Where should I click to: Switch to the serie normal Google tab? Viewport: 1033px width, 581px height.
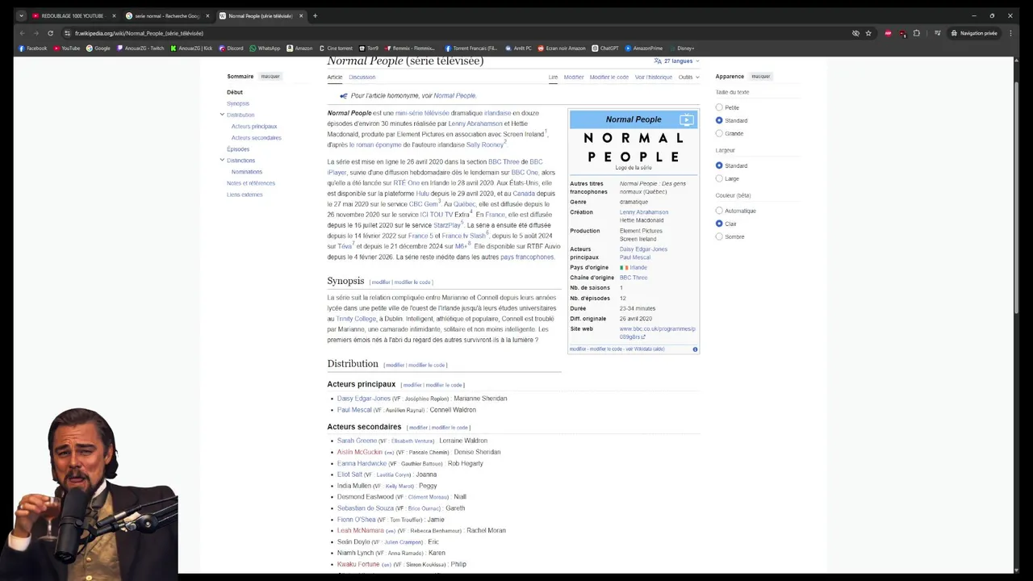point(166,15)
